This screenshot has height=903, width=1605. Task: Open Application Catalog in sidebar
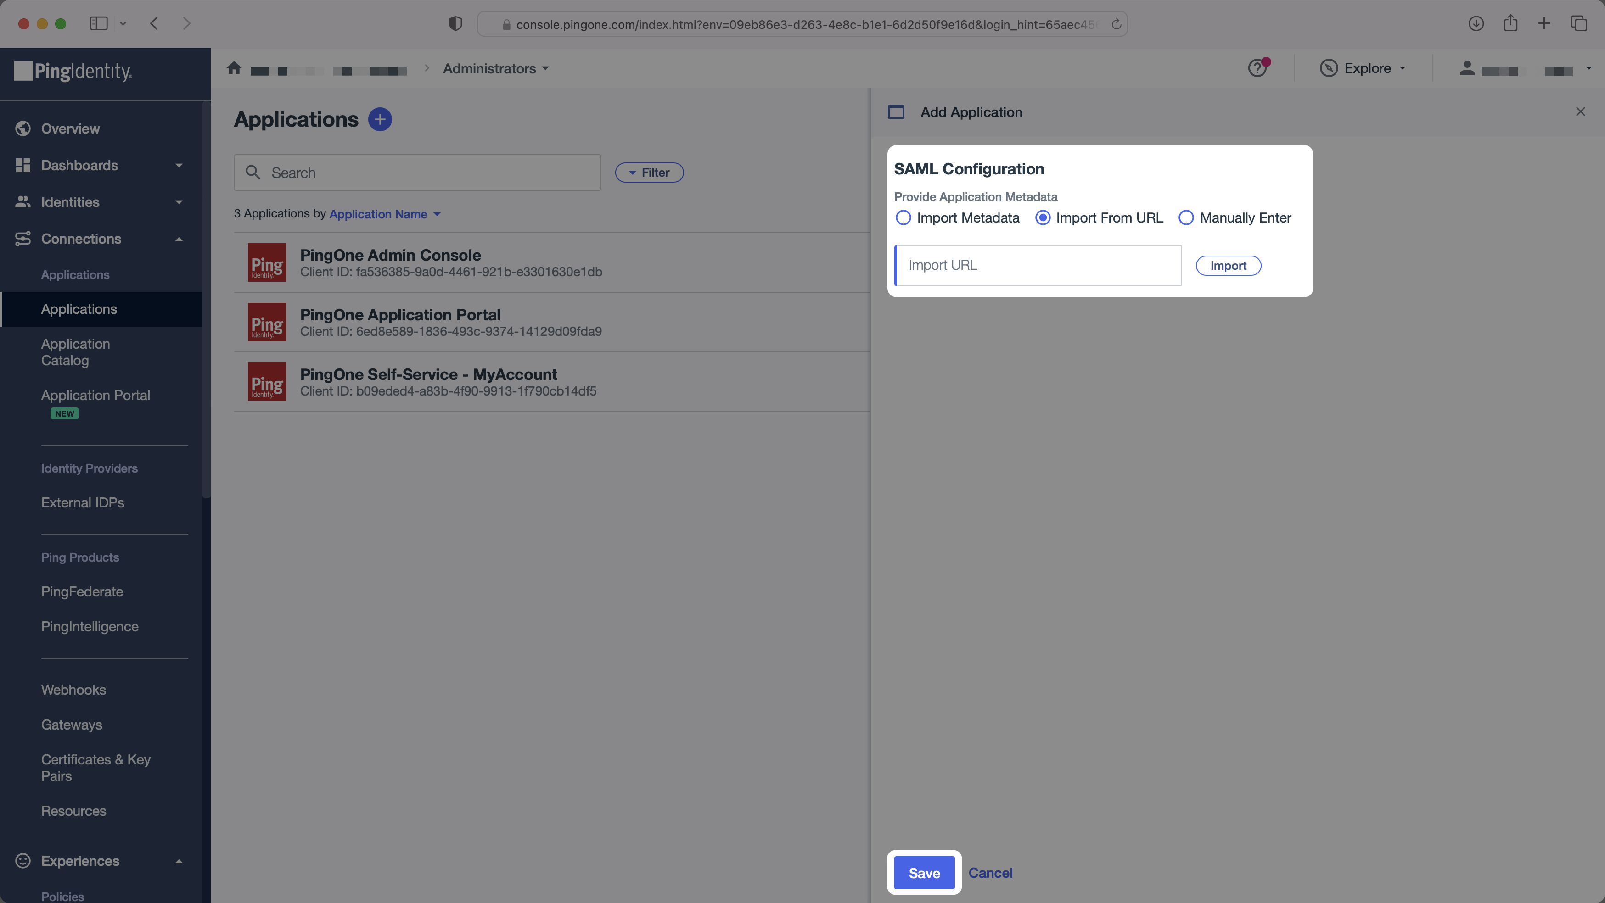75,352
